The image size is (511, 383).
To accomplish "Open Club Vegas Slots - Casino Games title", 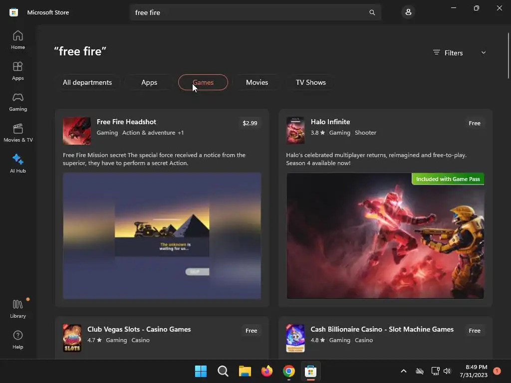I will click(139, 329).
